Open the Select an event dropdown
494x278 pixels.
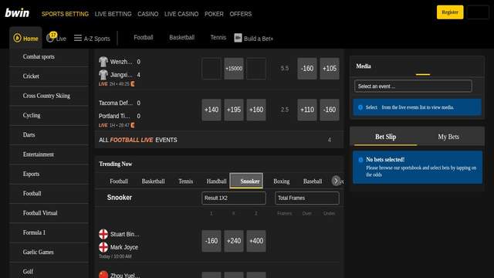point(413,86)
